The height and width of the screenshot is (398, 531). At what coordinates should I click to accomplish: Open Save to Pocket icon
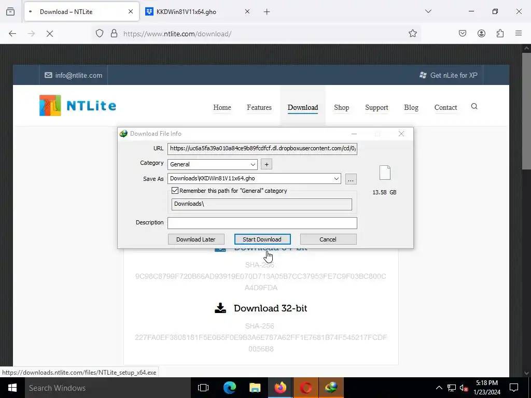(463, 34)
